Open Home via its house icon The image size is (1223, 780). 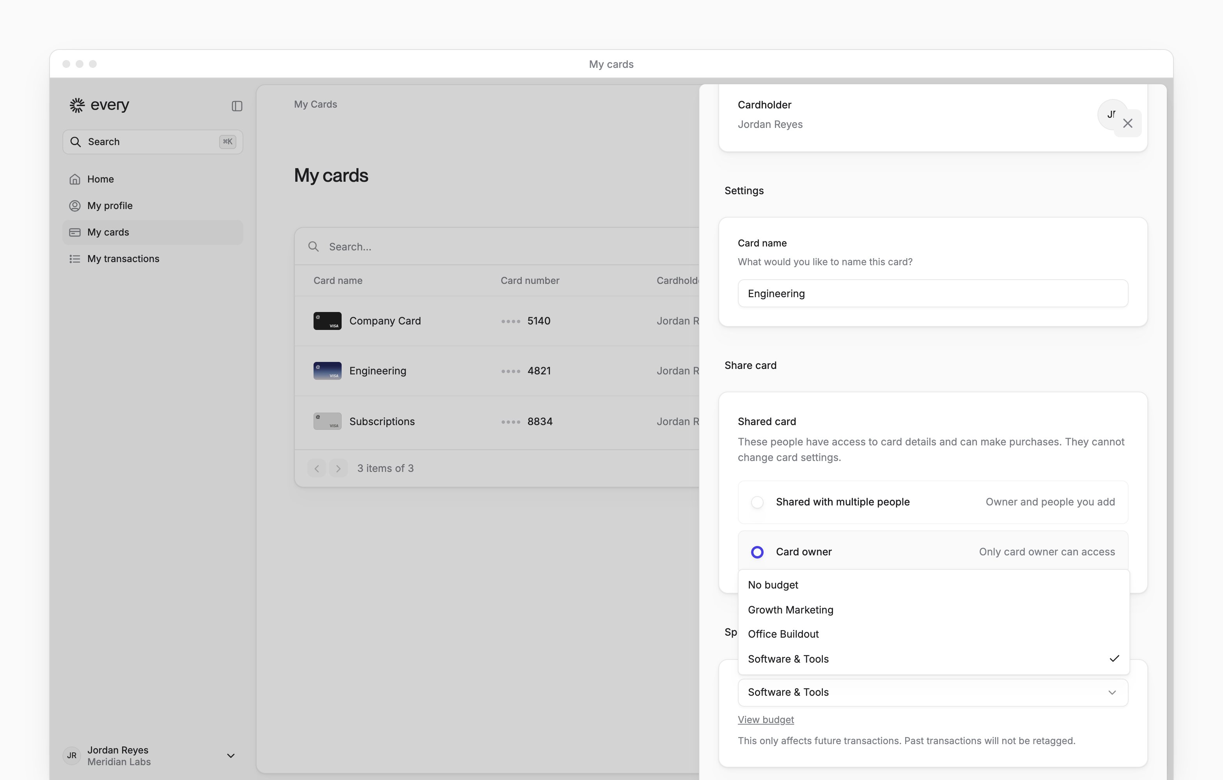pos(74,179)
